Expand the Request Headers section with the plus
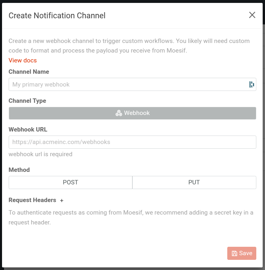This screenshot has width=265, height=270. click(62, 200)
